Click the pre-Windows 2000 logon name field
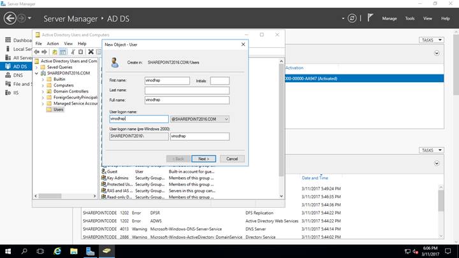 [200, 136]
